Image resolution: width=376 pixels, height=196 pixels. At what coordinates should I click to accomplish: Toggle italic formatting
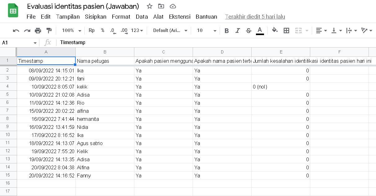(x=238, y=30)
